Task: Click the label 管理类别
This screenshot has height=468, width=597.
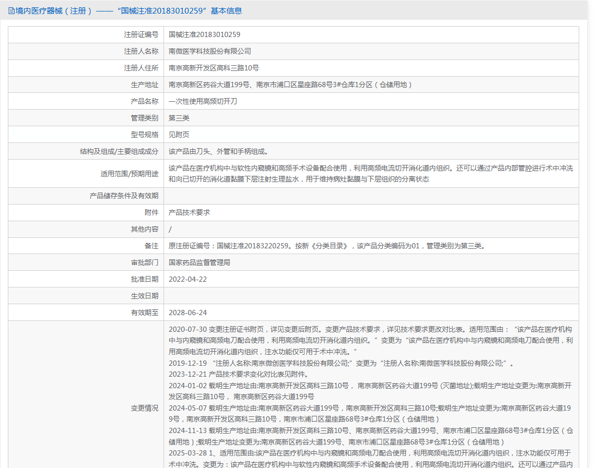Action: point(144,118)
